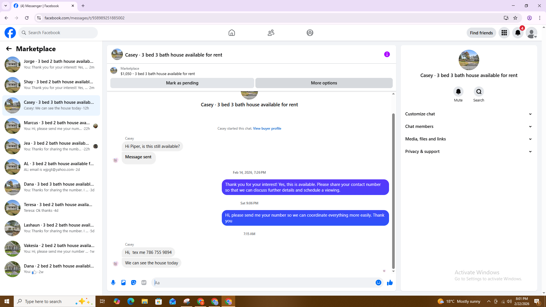Open Windows Start menu

click(7, 301)
